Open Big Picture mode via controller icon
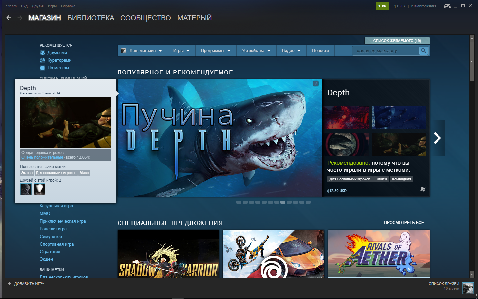478x299 pixels. pos(447,6)
